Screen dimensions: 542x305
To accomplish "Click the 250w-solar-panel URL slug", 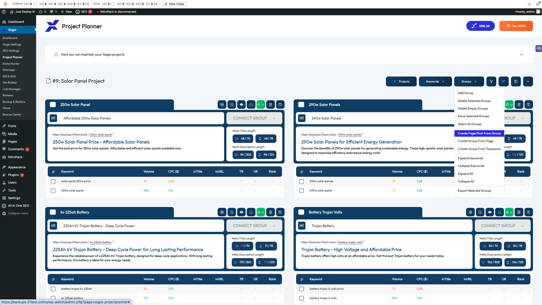I will pyautogui.click(x=101, y=135).
